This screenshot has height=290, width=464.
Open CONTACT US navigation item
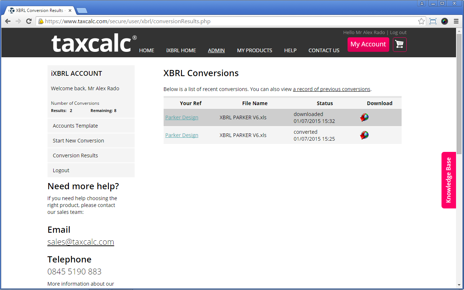click(324, 50)
